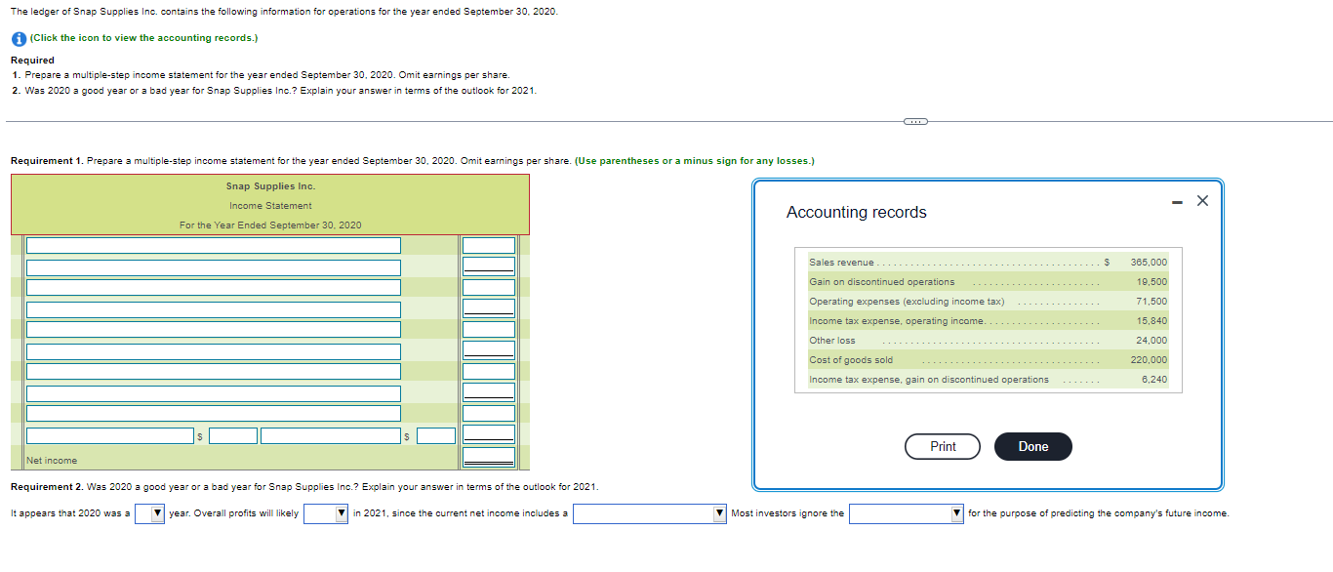This screenshot has width=1333, height=572.
Task: Click the info icon to view accounting records
Action: coord(19,38)
